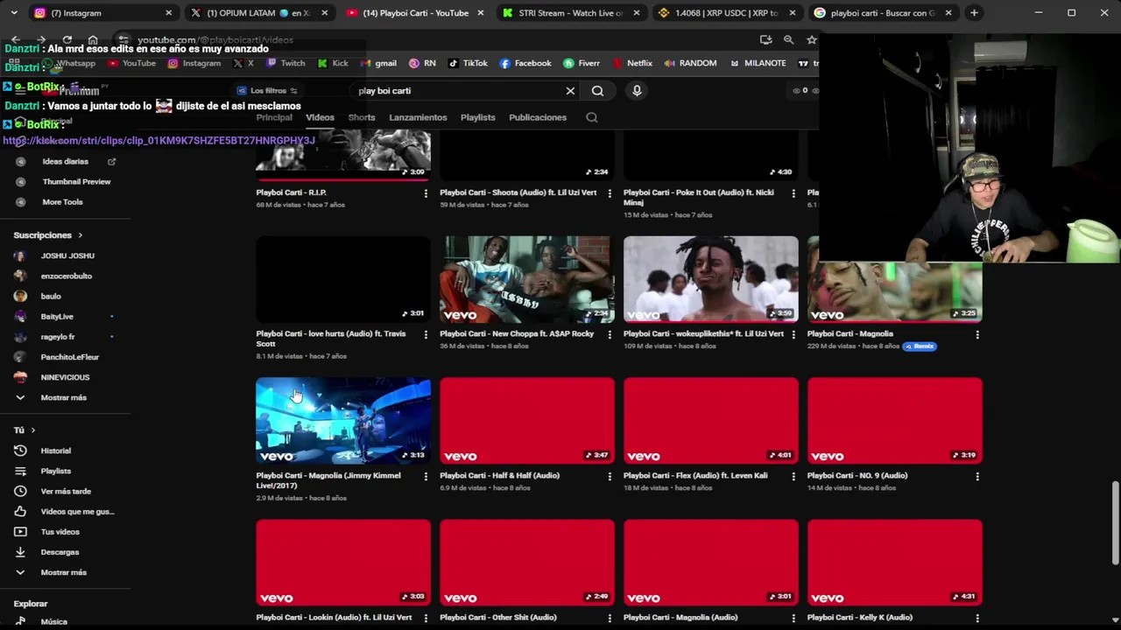The height and width of the screenshot is (630, 1121).
Task: Click the search magnifier button next to search box
Action: pos(597,91)
